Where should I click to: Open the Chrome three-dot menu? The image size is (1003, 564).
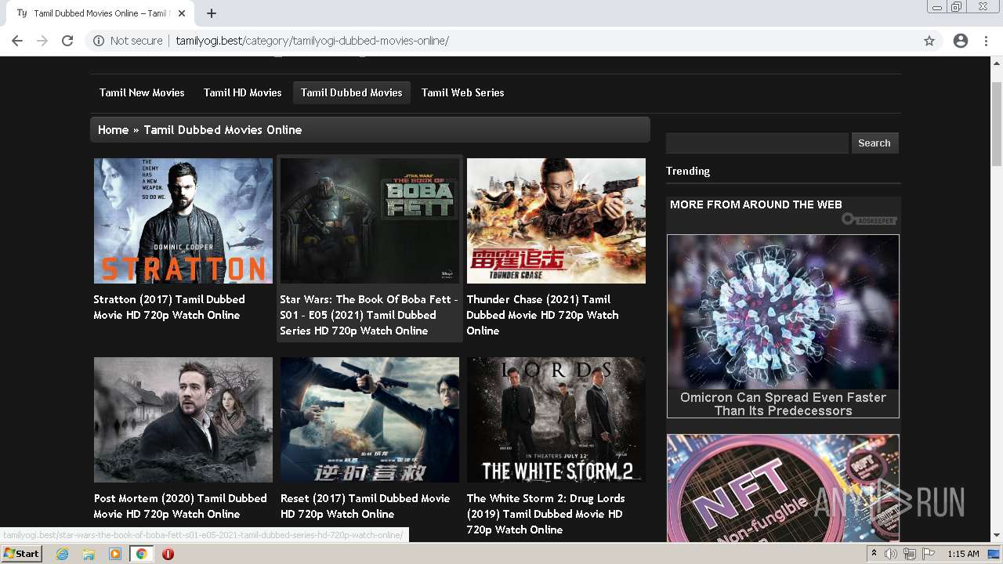point(986,41)
